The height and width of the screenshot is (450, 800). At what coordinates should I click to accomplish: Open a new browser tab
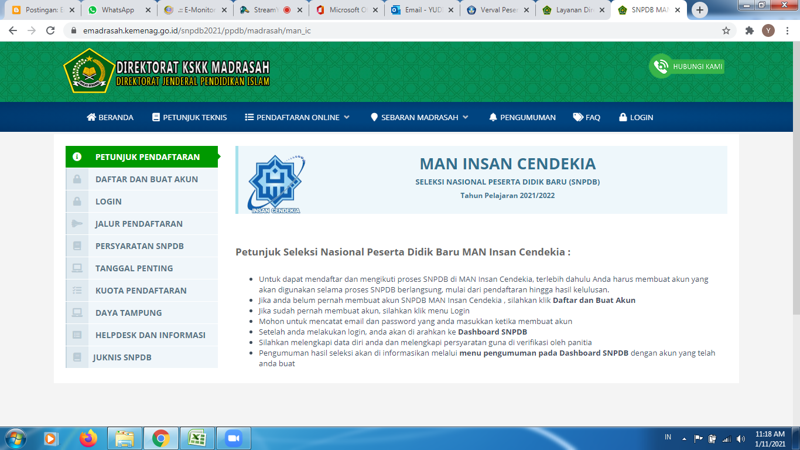click(699, 10)
